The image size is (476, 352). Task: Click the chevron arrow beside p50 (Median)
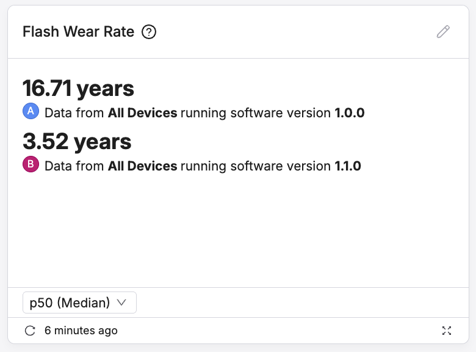tap(121, 302)
